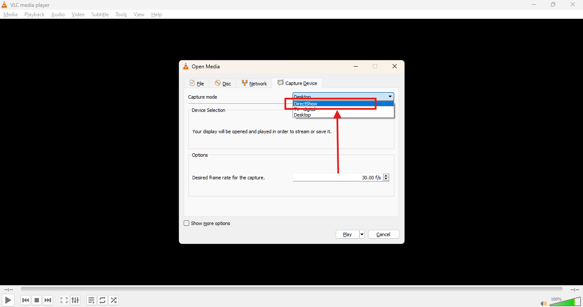Toggle fullscreen video mode

pyautogui.click(x=64, y=300)
